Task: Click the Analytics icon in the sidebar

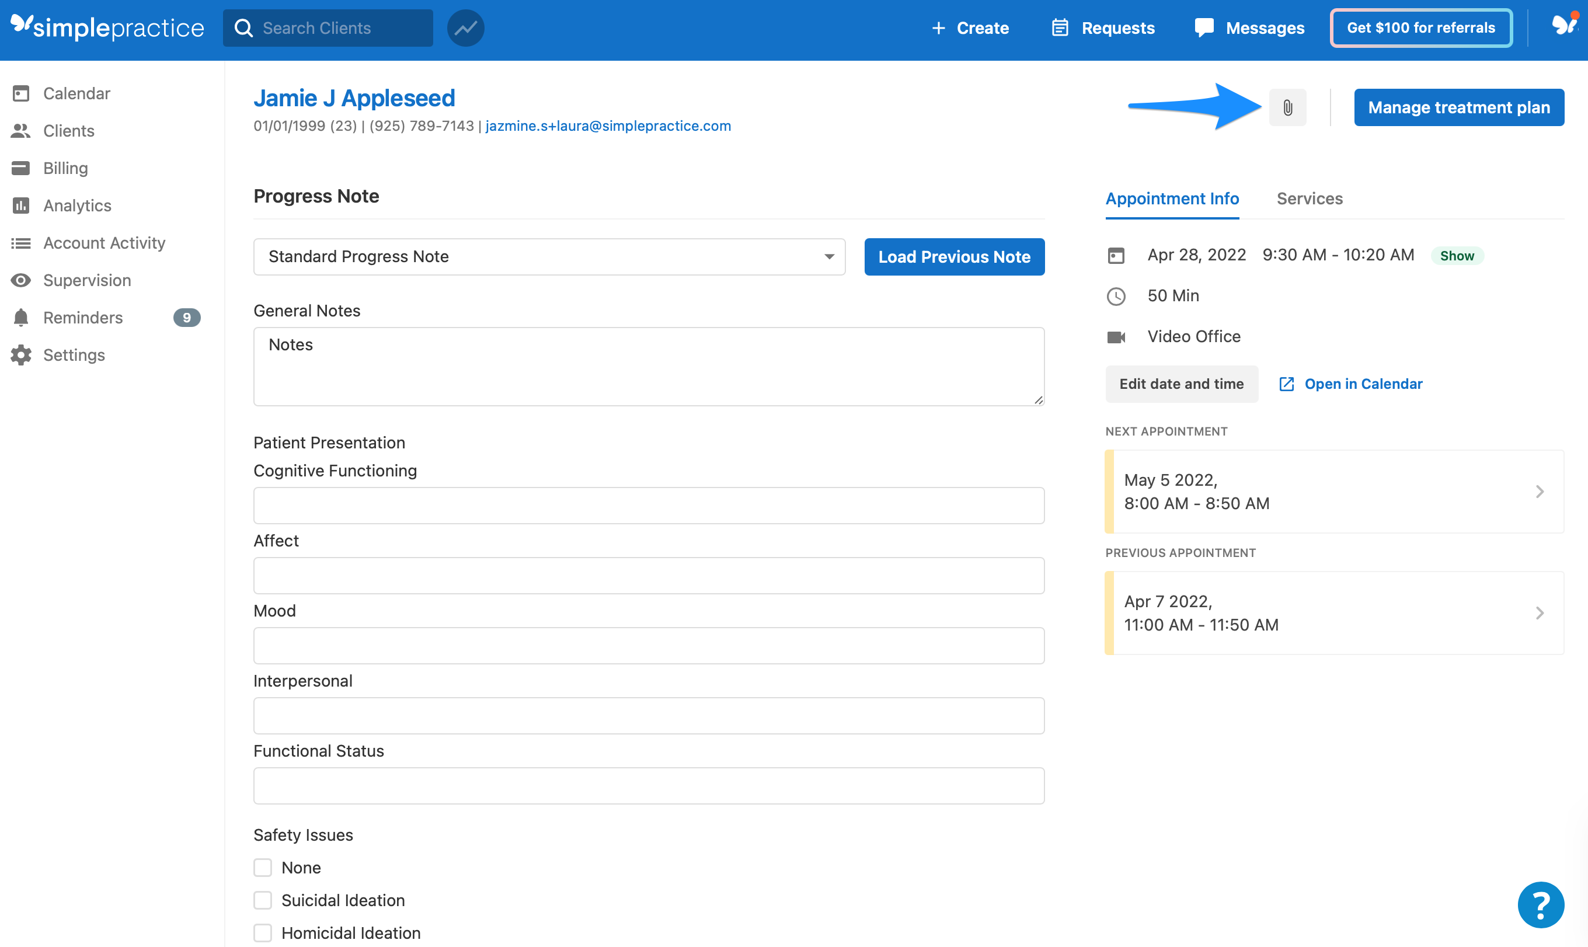Action: (21, 206)
